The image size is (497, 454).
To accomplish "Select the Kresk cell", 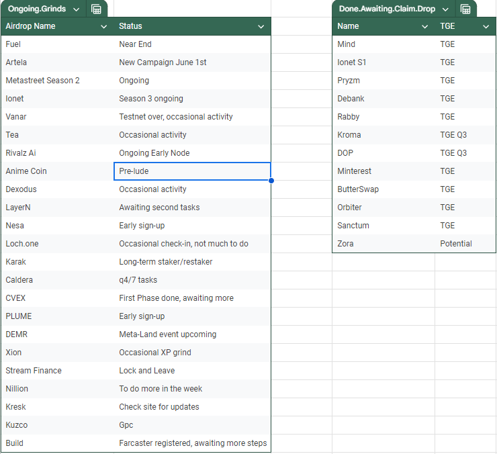I will point(57,407).
